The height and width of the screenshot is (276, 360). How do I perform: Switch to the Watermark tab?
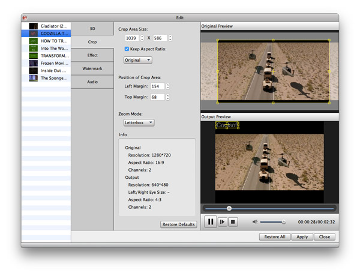92,68
